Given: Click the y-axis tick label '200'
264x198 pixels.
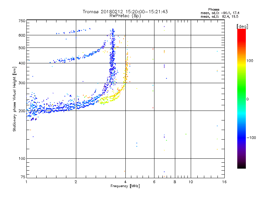Looking at the screenshot, I should point(22,111).
